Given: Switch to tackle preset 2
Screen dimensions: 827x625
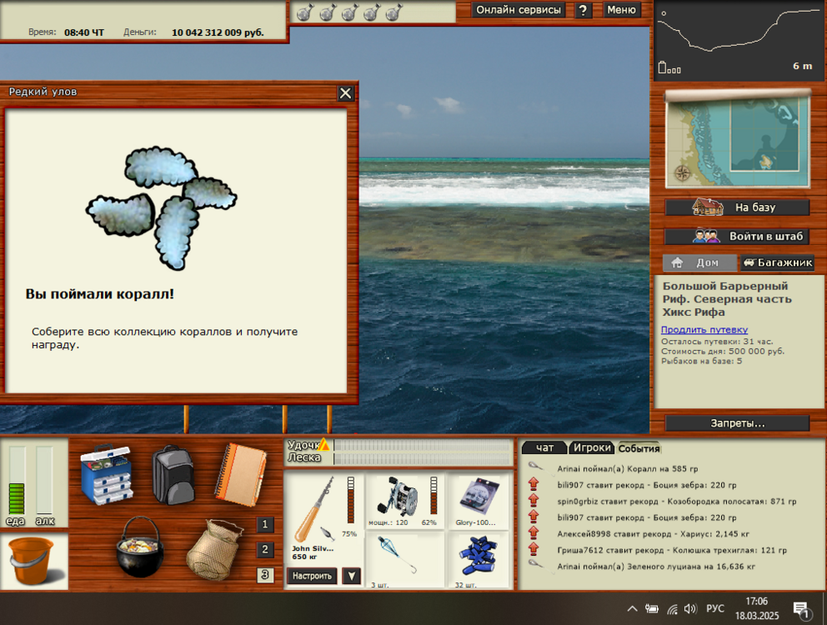Looking at the screenshot, I should 265,549.
